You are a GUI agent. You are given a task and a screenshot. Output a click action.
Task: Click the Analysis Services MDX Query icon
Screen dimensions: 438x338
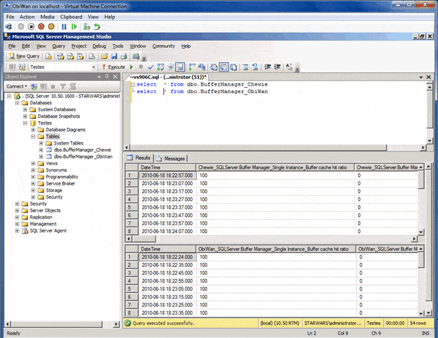(x=60, y=56)
